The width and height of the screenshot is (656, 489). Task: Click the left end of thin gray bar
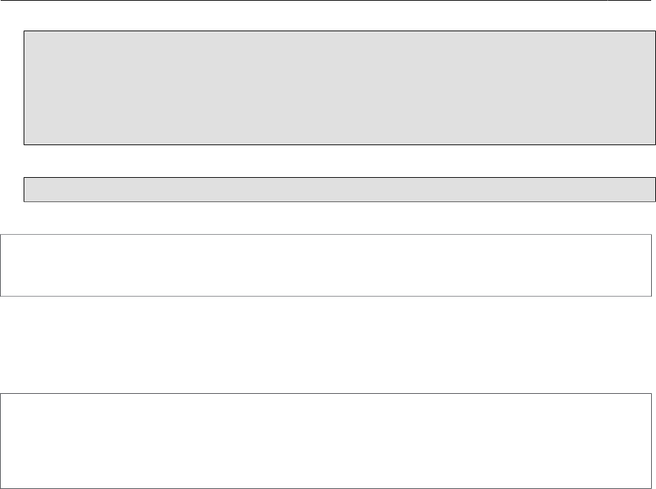(25, 190)
